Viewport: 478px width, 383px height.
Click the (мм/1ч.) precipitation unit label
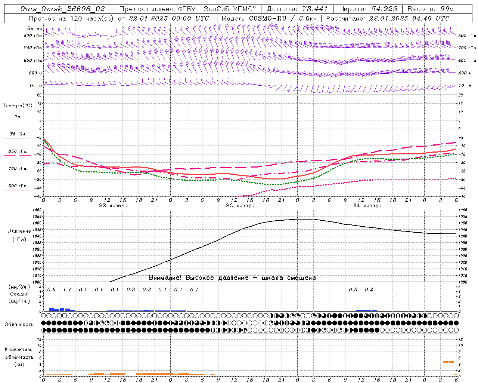point(19,301)
